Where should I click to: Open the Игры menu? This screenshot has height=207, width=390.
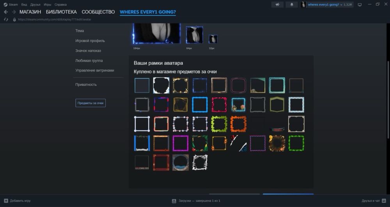[x=47, y=4]
